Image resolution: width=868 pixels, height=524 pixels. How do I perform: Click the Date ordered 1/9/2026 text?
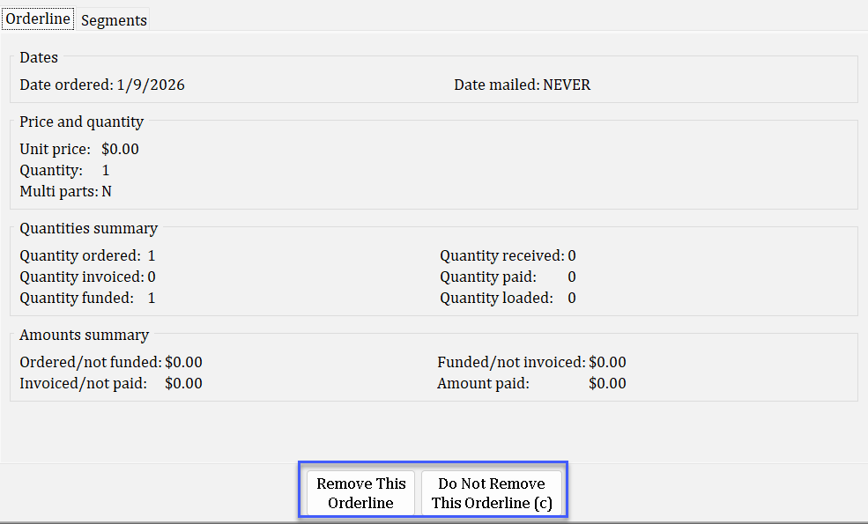pos(102,85)
